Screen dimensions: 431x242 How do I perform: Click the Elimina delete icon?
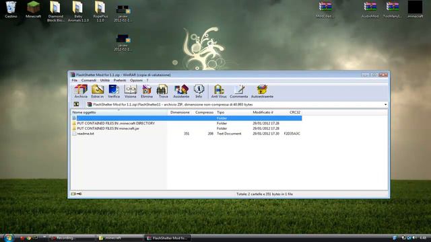point(147,91)
